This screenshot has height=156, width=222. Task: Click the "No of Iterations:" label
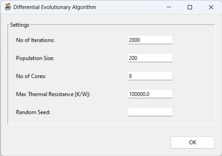35,40
